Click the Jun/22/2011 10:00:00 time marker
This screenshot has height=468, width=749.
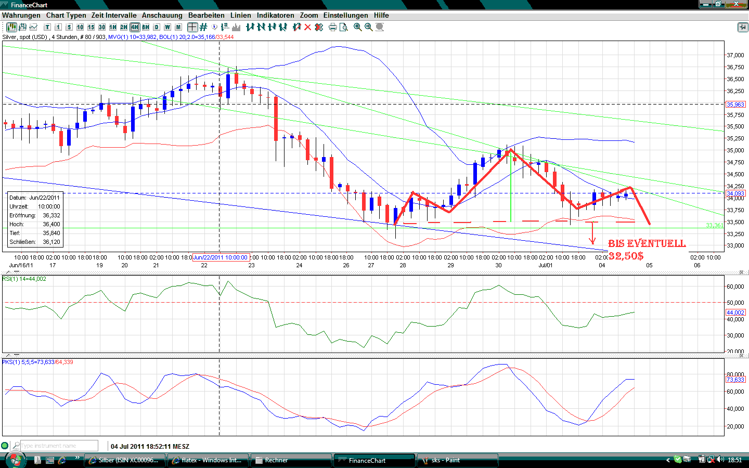pos(221,257)
